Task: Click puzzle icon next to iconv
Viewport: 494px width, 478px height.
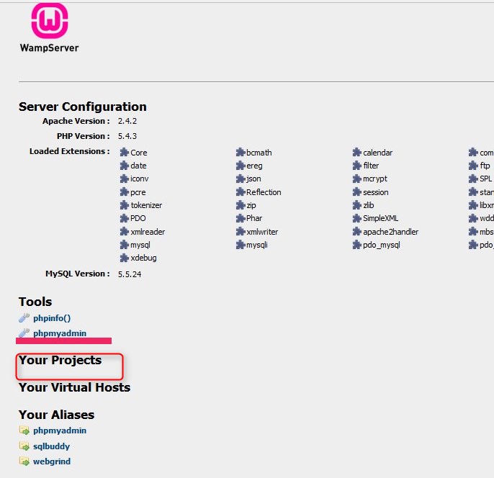Action: point(125,179)
